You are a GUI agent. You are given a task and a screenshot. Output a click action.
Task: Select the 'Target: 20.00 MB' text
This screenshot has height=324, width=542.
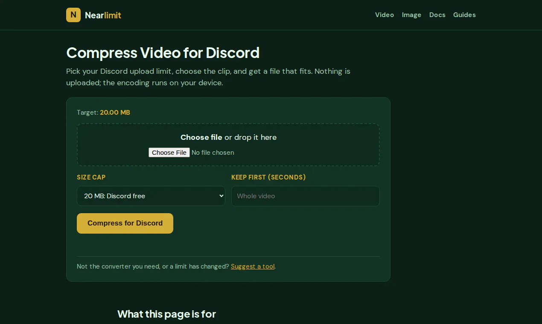coord(103,113)
